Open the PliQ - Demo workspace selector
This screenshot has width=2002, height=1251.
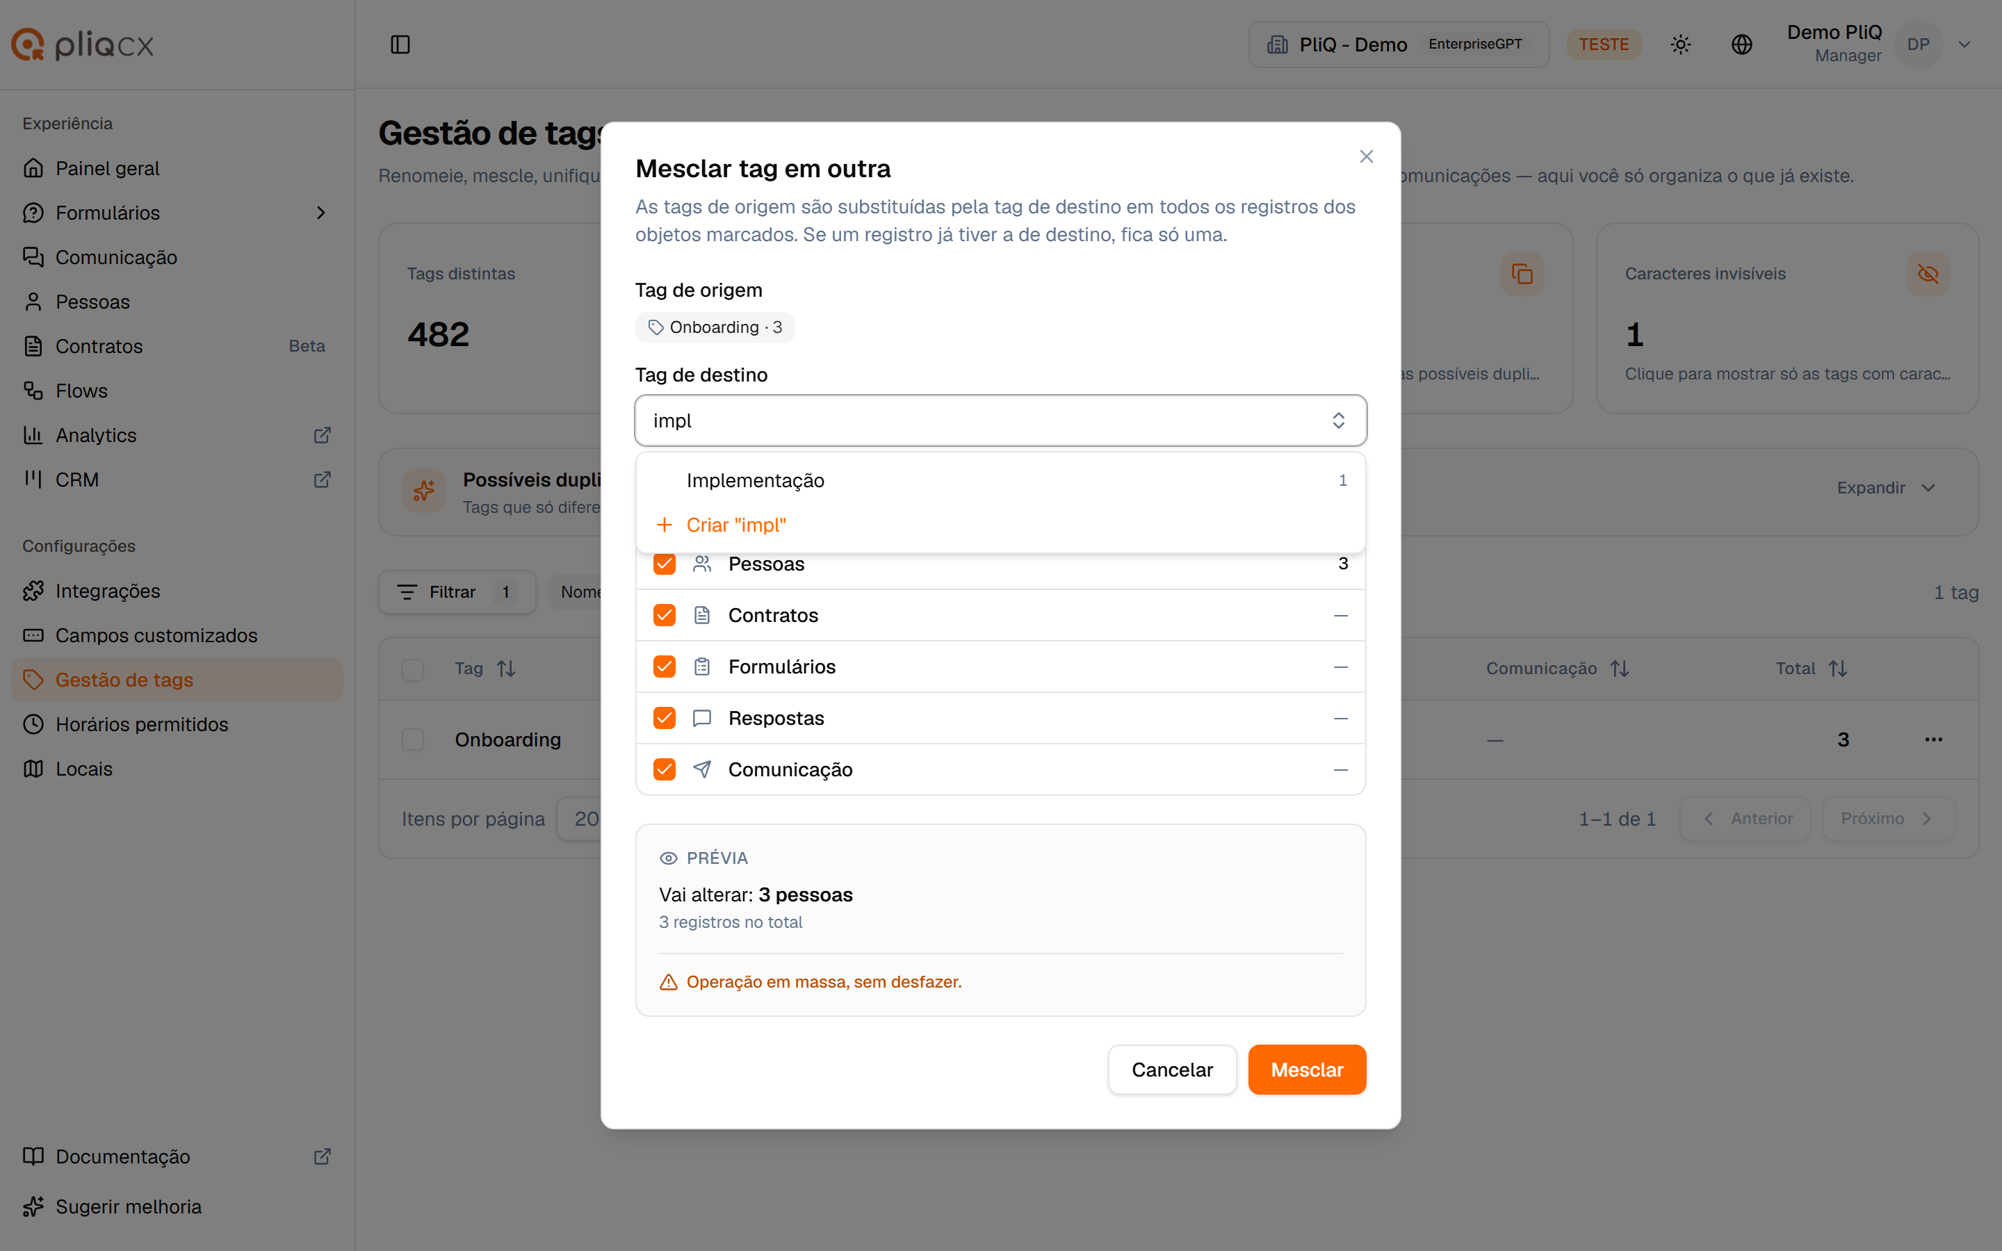tap(1398, 44)
